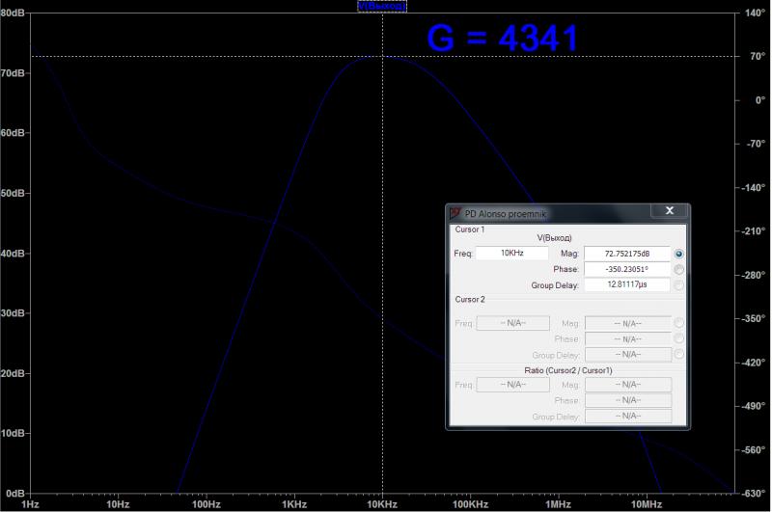Click the 10KHz label on the frequency axis

(382, 504)
